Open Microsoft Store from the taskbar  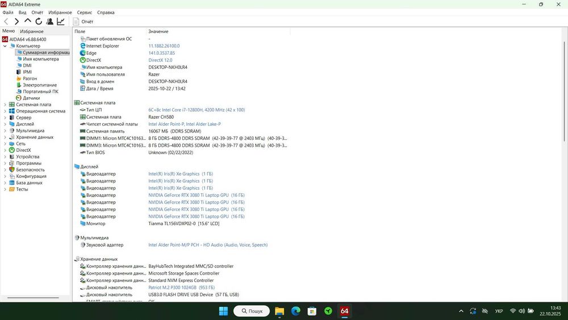pyautogui.click(x=312, y=311)
